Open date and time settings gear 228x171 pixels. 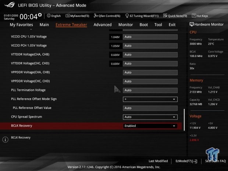point(40,15)
